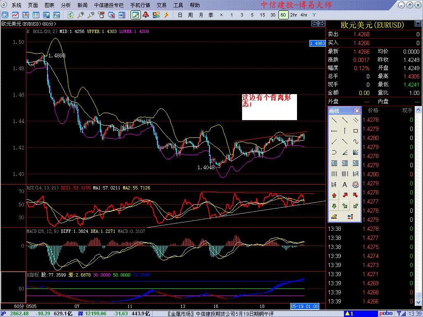Open the 图表 menu
Viewport: 423px width, 317px height.
point(50,5)
